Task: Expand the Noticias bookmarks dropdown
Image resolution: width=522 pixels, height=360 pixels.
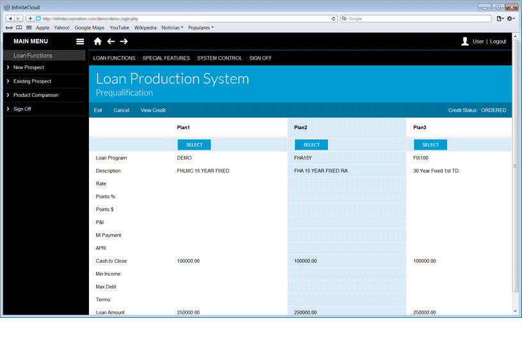Action: [172, 27]
